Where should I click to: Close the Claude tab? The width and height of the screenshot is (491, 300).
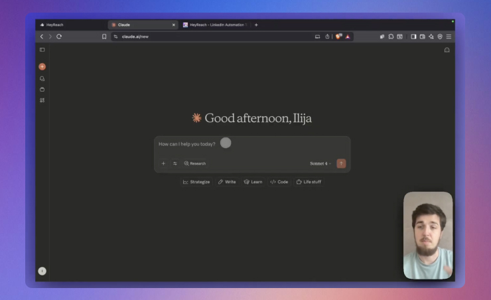pos(174,25)
